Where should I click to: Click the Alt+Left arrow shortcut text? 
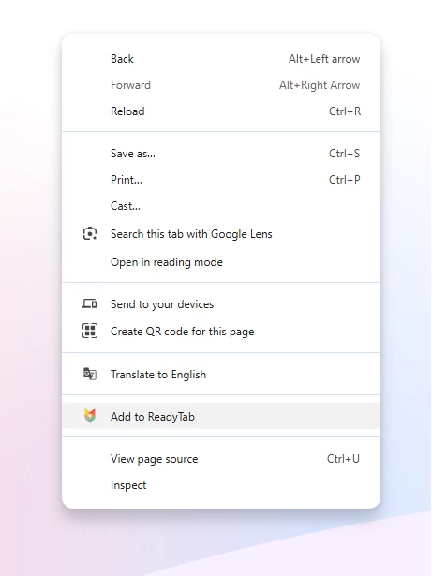324,59
